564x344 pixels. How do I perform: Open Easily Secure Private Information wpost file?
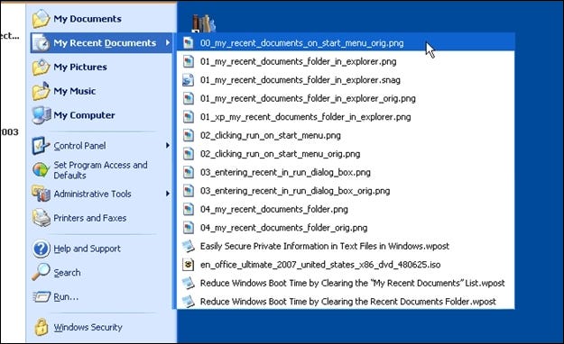click(325, 247)
